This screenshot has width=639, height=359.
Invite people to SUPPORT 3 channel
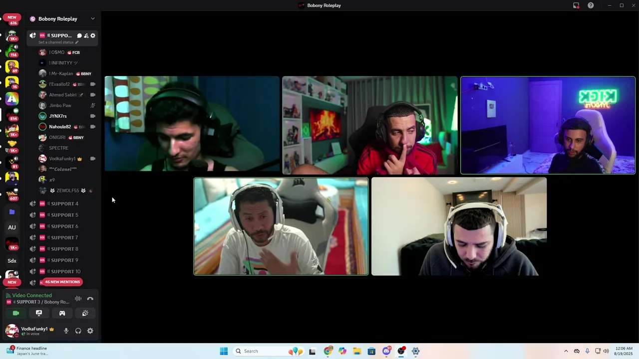pyautogui.click(x=86, y=36)
